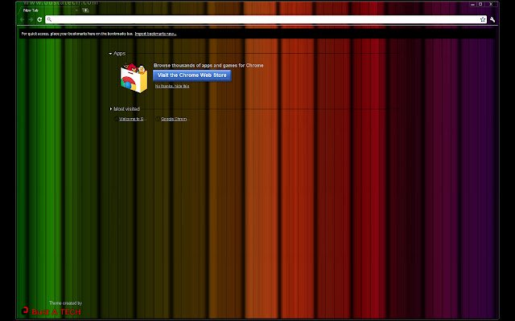This screenshot has width=515, height=321.
Task: Go forward with the forward arrow
Action: (x=31, y=19)
